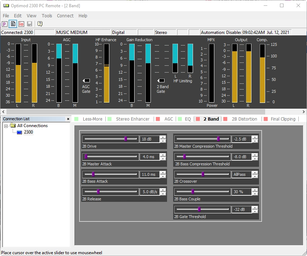
Task: Increase 2B Gate Threshold with up arrow
Action: (255, 208)
